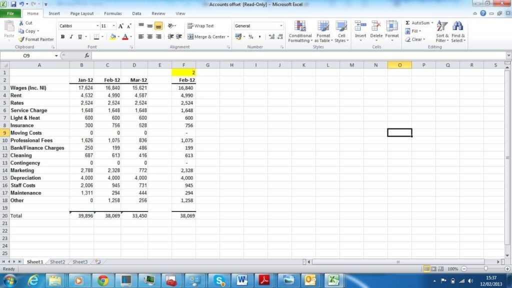Open the Name Box dropdown arrow
512x288 pixels.
pyautogui.click(x=56, y=55)
